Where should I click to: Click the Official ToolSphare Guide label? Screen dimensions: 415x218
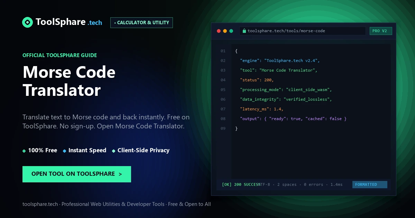click(x=59, y=55)
